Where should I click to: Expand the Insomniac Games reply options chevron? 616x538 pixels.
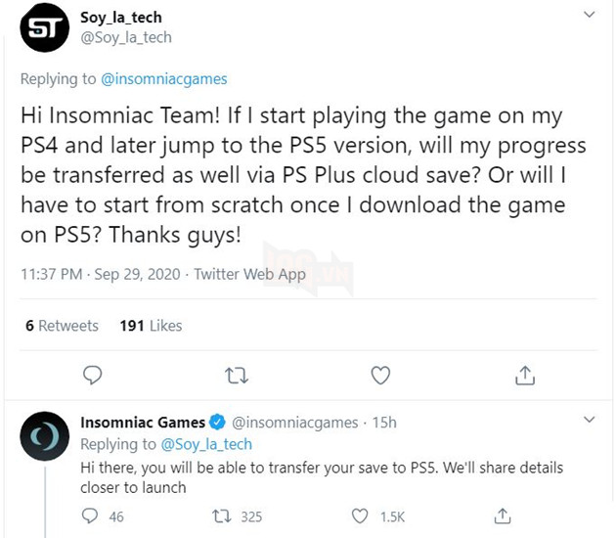click(589, 421)
